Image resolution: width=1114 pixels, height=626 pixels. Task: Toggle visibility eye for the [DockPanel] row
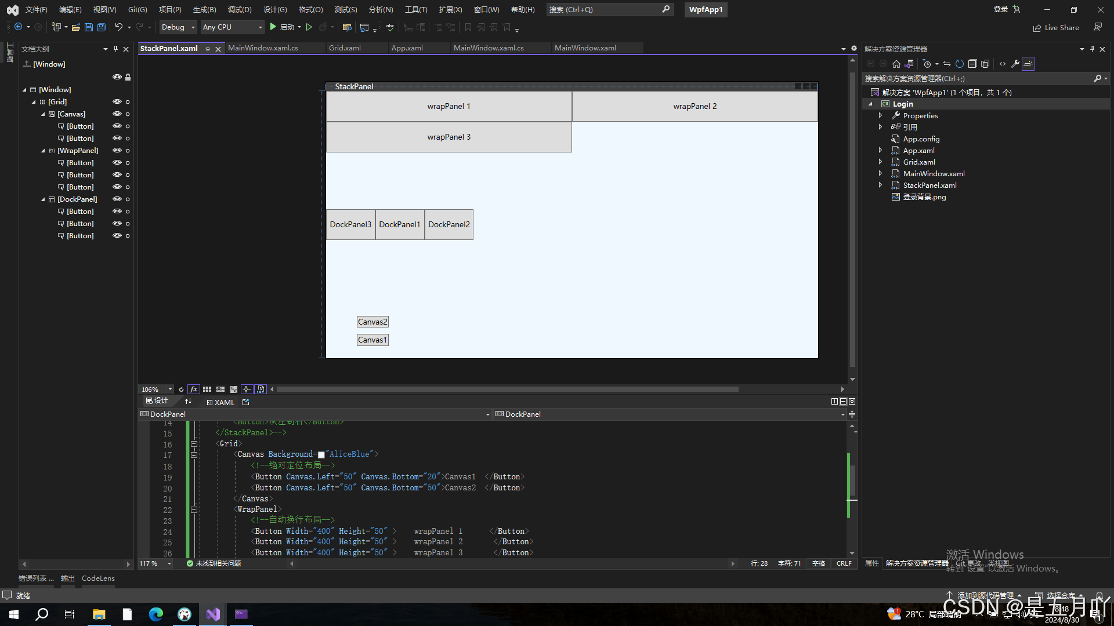pyautogui.click(x=117, y=199)
